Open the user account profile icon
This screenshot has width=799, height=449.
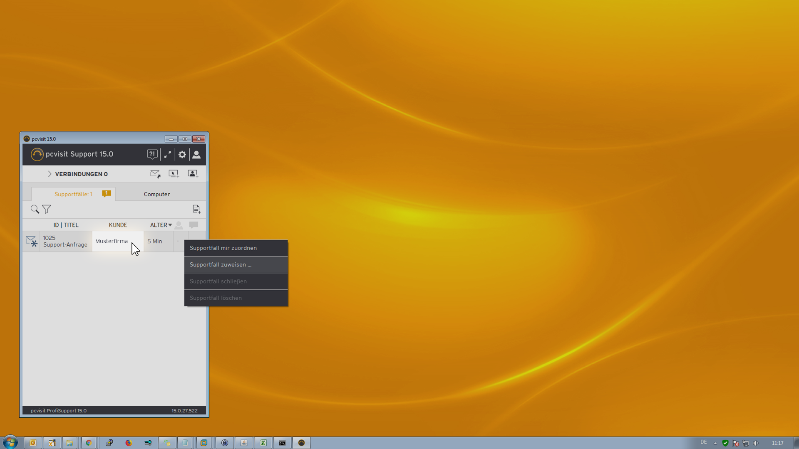coord(196,155)
